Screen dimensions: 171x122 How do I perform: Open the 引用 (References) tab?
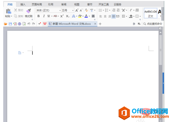[51, 5]
